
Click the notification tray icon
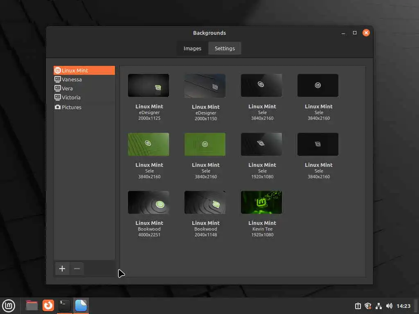[x=358, y=306]
